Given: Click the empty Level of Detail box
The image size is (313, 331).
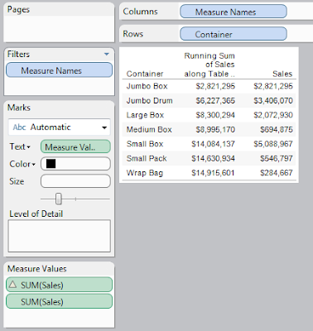Looking at the screenshot, I should [x=60, y=236].
